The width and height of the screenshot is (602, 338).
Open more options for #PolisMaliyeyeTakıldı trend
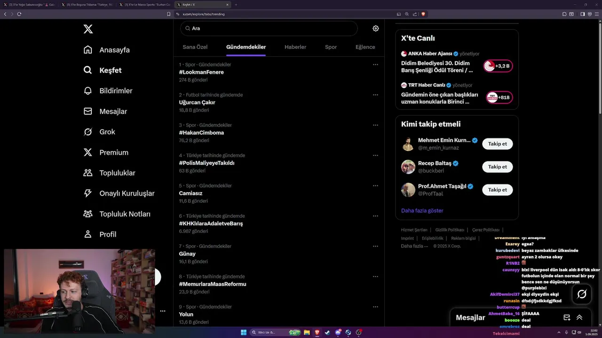tap(375, 155)
